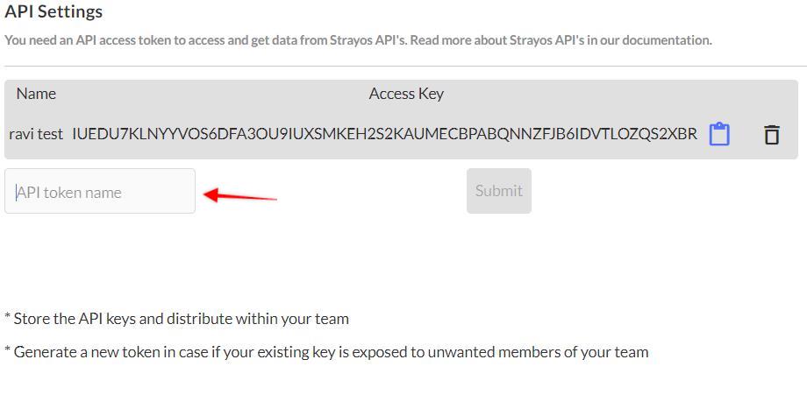Select the ravi test token name
The image size is (807, 409).
coord(36,134)
